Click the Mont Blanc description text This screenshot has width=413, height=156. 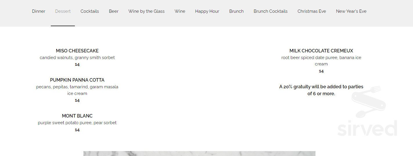tap(77, 123)
